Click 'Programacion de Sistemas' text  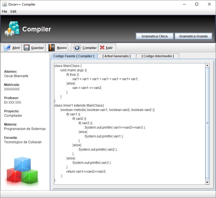pos(25,129)
